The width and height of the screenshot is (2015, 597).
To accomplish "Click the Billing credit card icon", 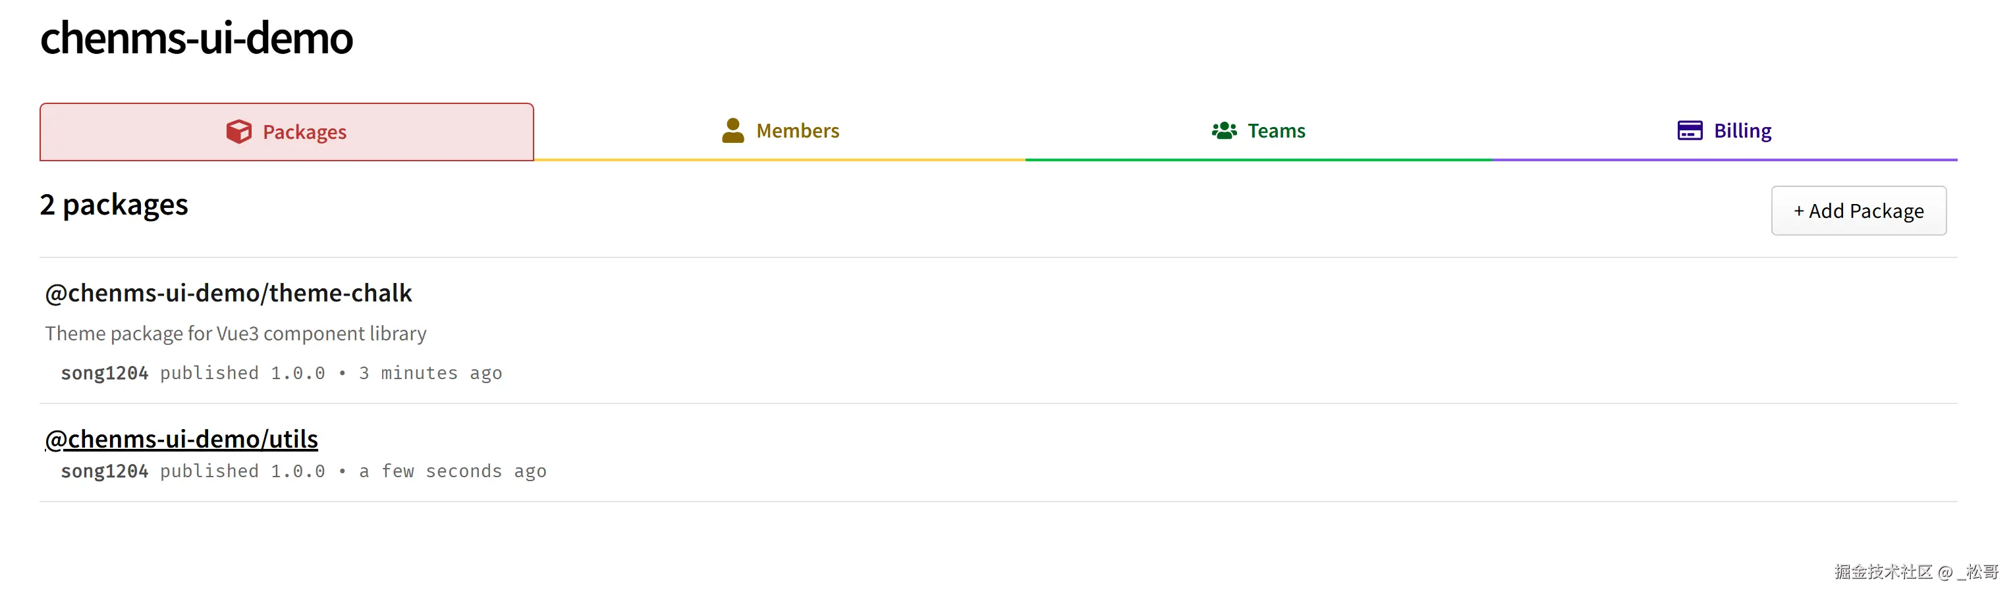I will pyautogui.click(x=1689, y=130).
